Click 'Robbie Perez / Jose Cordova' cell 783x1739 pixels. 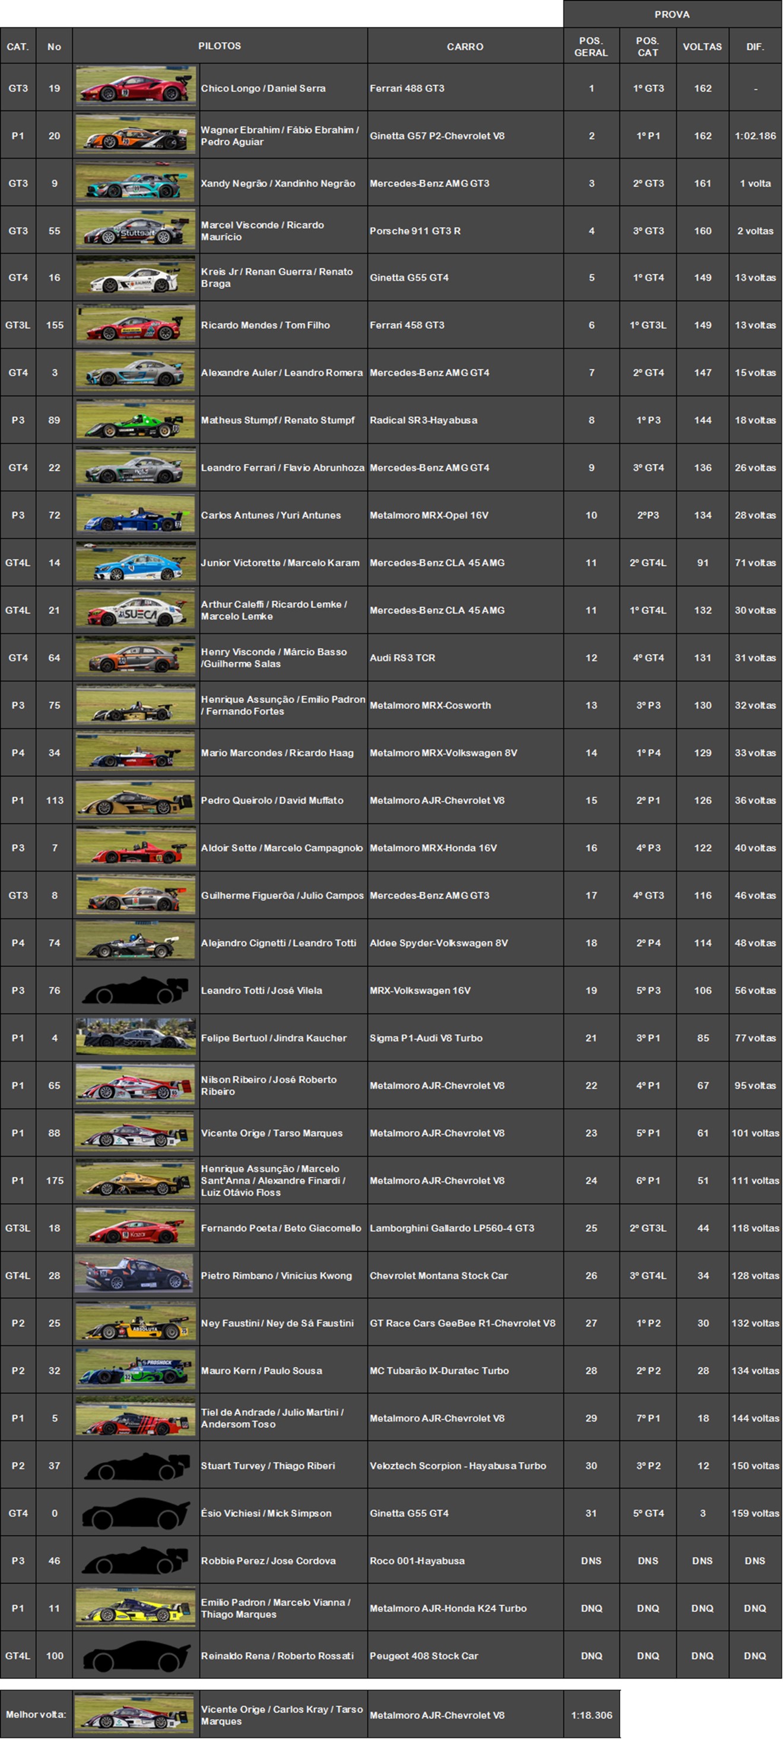tap(284, 1561)
